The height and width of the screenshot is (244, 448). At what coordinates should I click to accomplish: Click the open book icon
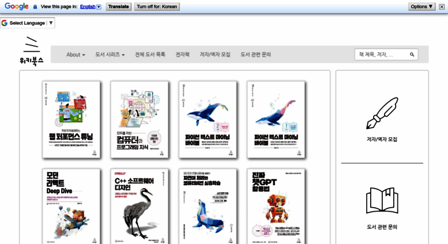(382, 201)
